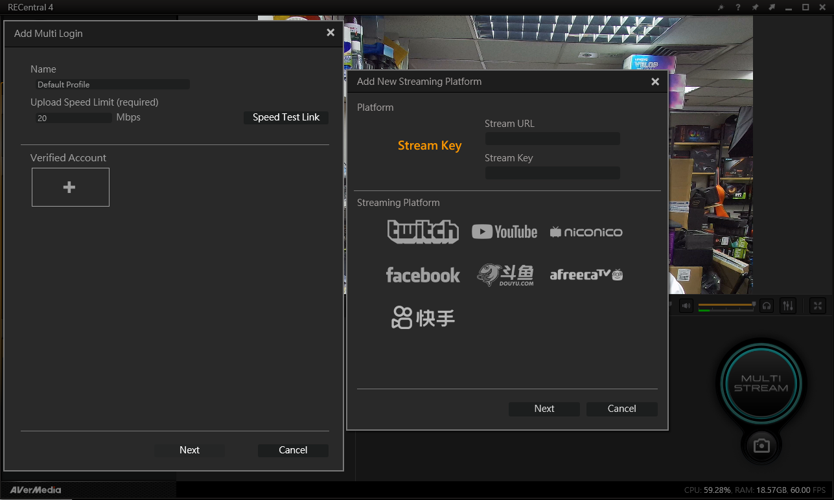Enter fullscreen preview mode
The height and width of the screenshot is (500, 834).
point(818,306)
